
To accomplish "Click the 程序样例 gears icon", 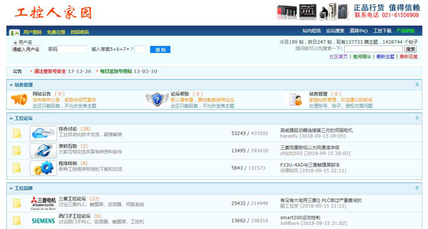I will point(43,168).
